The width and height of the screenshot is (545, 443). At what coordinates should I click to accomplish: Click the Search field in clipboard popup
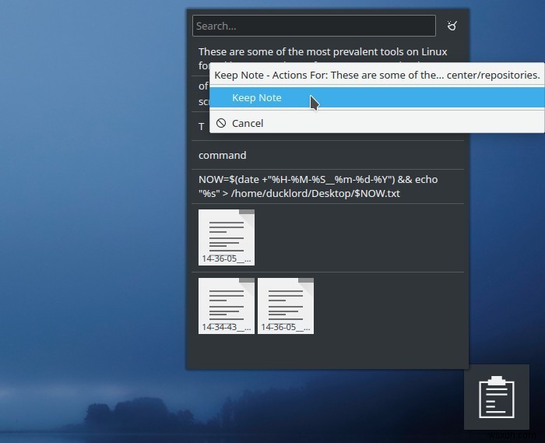[314, 26]
